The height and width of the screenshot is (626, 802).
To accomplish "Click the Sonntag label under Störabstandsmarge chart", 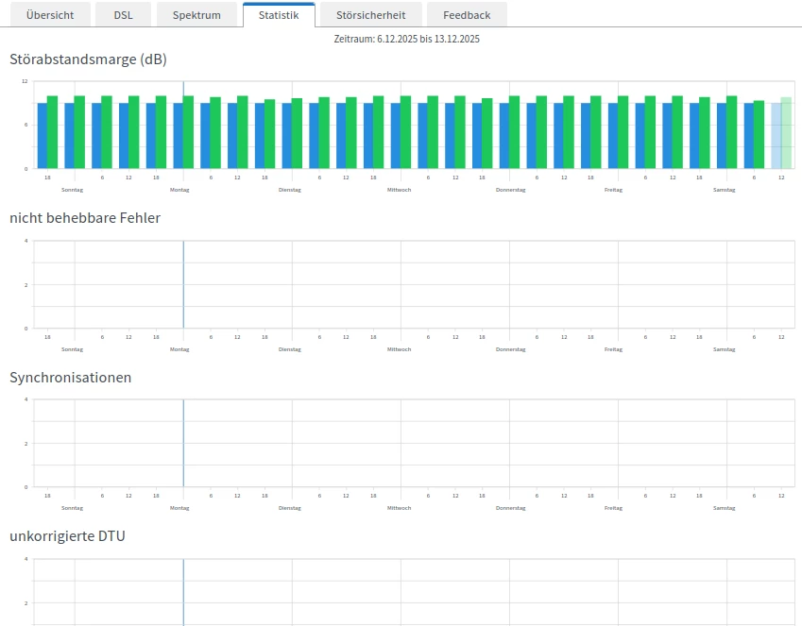I will coord(72,190).
